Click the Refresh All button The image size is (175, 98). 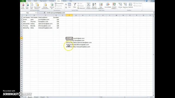tap(52, 6)
